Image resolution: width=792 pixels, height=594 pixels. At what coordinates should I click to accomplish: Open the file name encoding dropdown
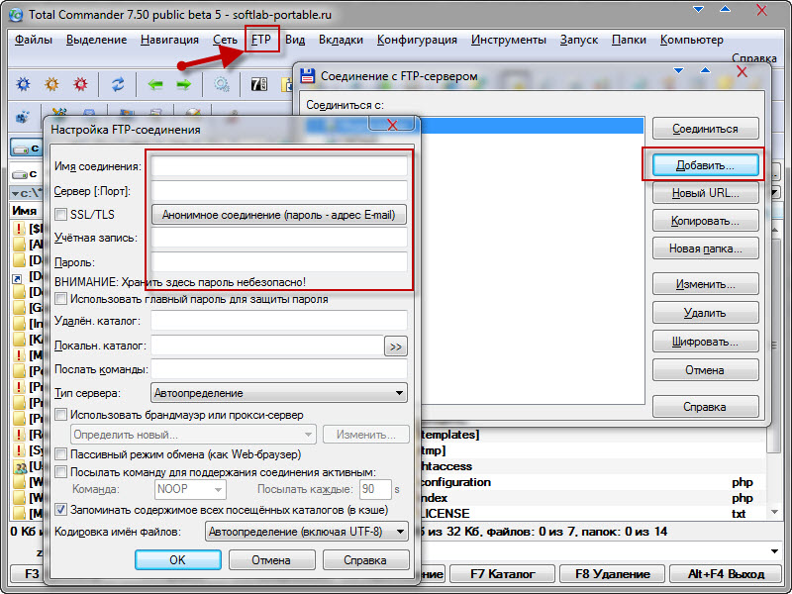point(307,532)
